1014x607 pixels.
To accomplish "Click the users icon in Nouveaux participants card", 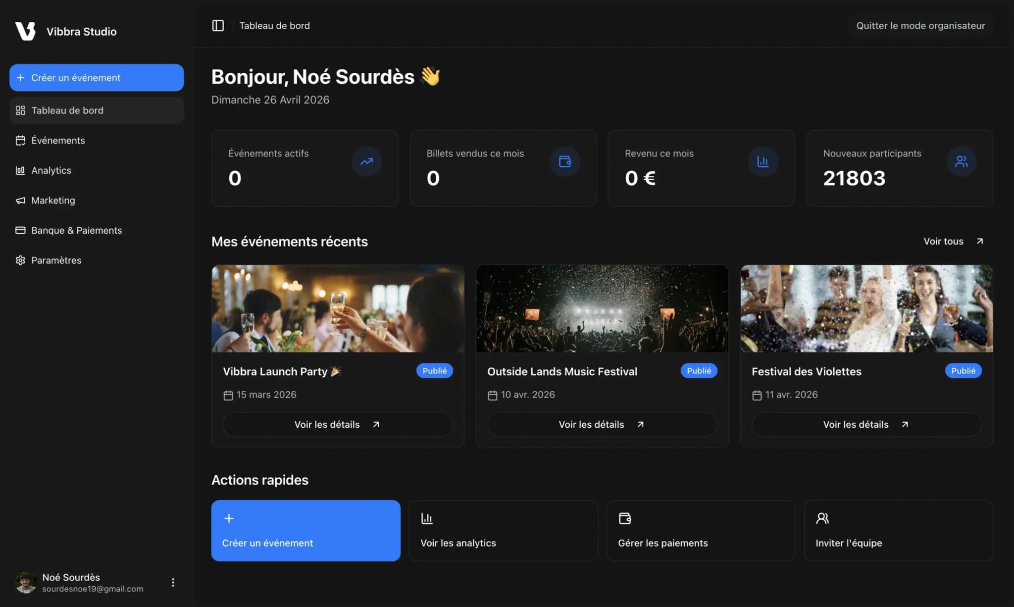I will [x=962, y=161].
